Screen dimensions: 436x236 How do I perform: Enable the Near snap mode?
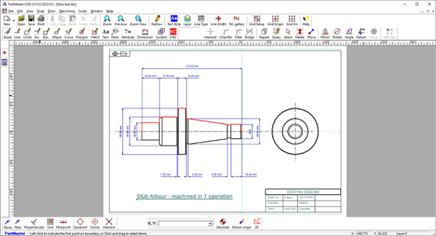pyautogui.click(x=18, y=224)
